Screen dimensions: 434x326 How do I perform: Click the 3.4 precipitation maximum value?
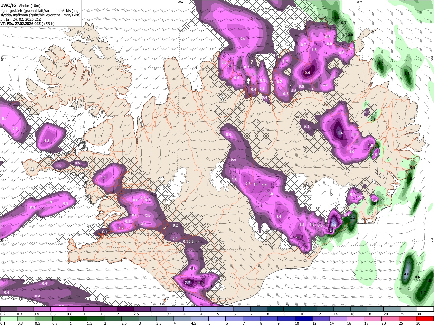[x=340, y=133]
